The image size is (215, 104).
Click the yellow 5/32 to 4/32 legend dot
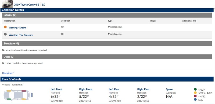pyautogui.click(x=195, y=93)
